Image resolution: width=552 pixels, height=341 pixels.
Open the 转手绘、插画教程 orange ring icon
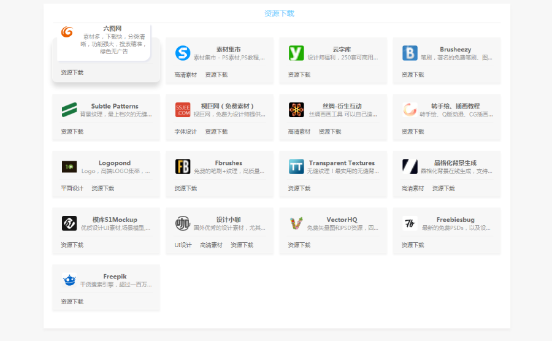pos(410,110)
